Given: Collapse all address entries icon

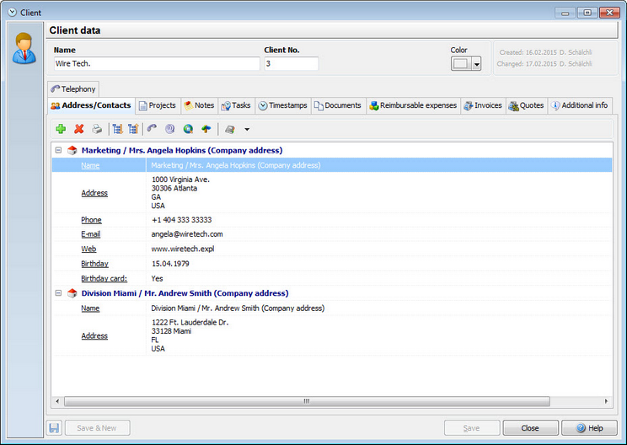Looking at the screenshot, I should (x=133, y=129).
